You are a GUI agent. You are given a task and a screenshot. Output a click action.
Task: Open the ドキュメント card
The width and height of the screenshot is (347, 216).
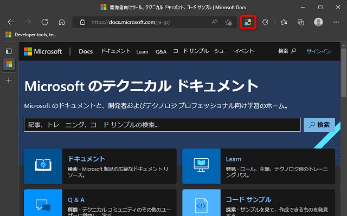pyautogui.click(x=100, y=166)
